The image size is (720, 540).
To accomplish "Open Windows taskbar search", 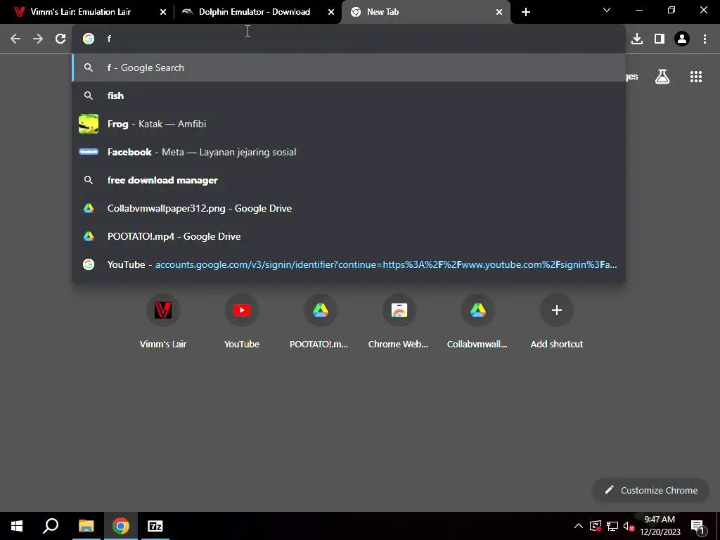I will [x=51, y=526].
